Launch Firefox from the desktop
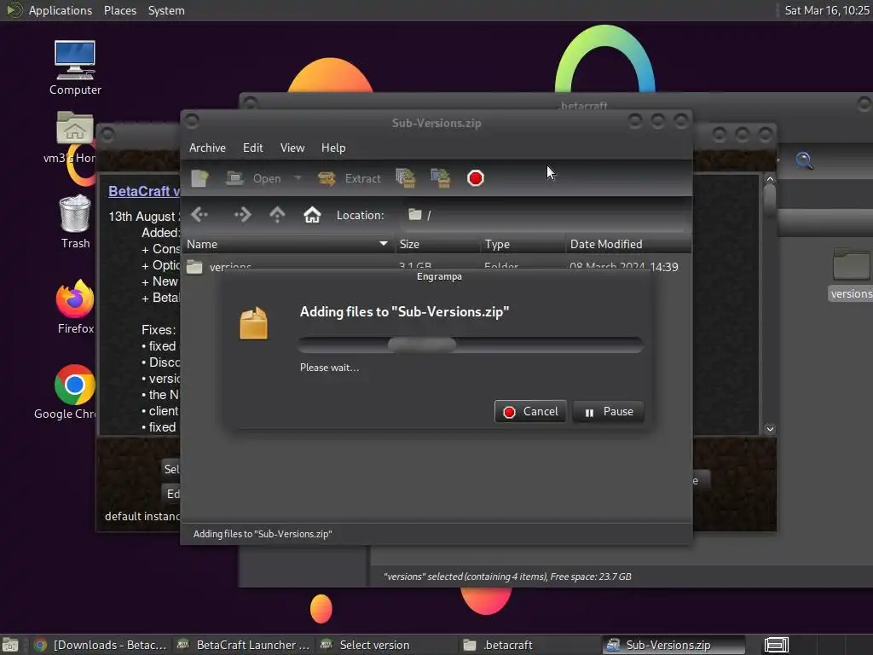This screenshot has width=873, height=655. pyautogui.click(x=75, y=306)
